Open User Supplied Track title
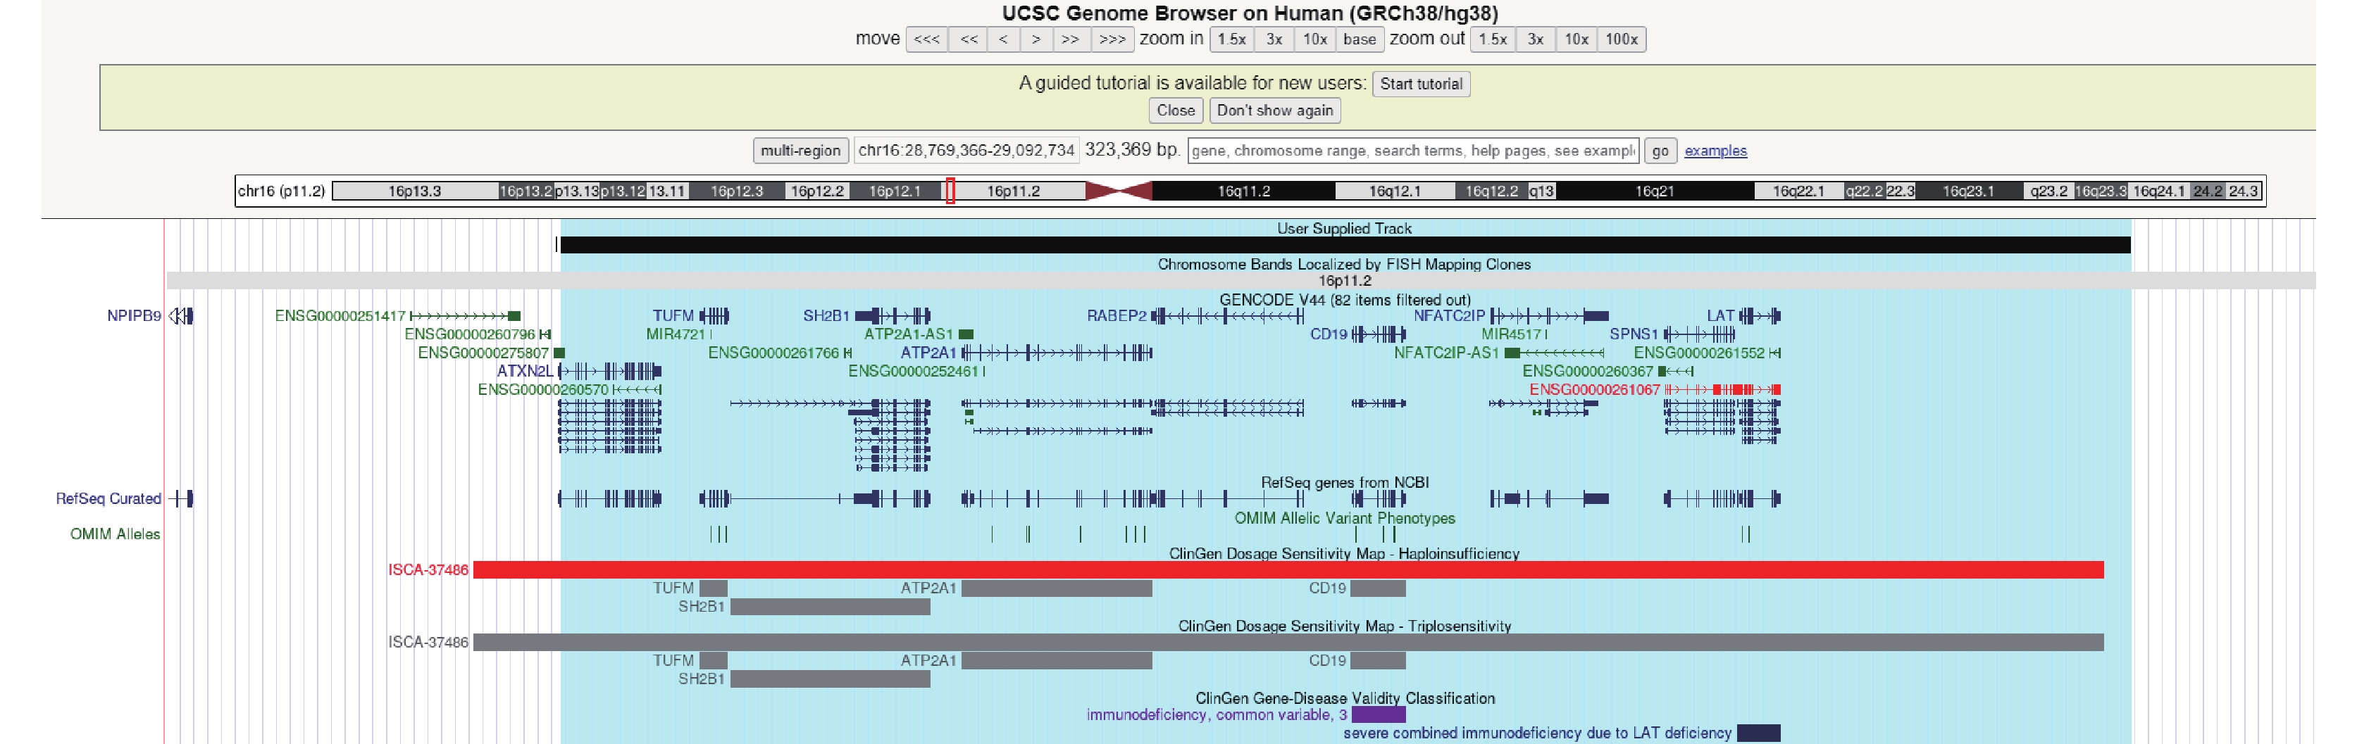The width and height of the screenshot is (2357, 744). click(x=1344, y=229)
